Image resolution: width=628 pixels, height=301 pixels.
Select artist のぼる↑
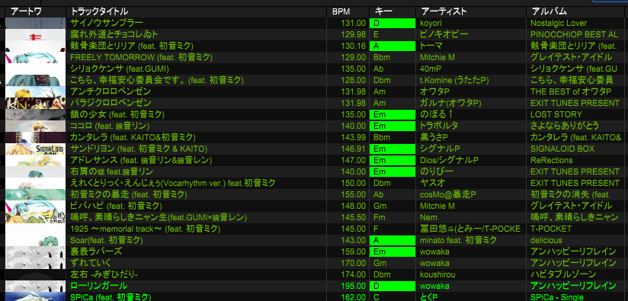(x=436, y=114)
